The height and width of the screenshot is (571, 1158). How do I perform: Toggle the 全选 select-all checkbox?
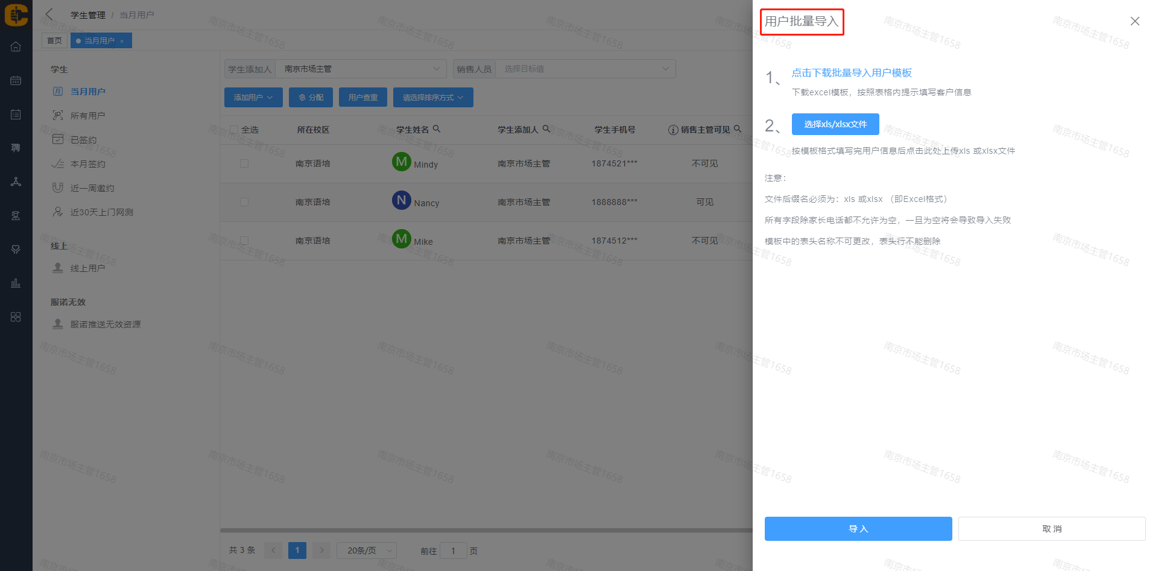pyautogui.click(x=234, y=130)
